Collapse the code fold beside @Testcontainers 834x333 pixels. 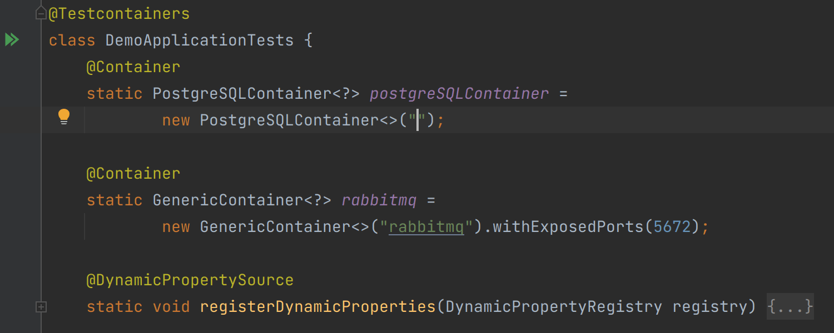[x=41, y=14]
